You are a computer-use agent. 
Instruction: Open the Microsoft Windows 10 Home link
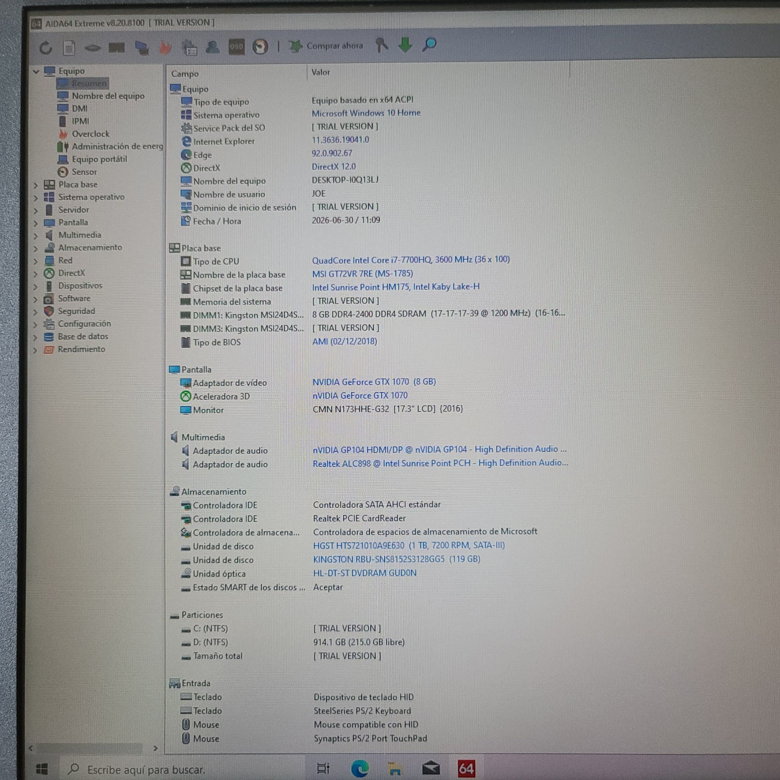pos(366,113)
